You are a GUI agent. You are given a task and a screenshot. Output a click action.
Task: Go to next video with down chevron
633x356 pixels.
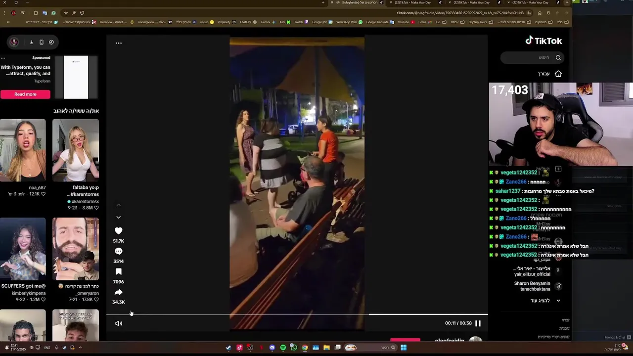pos(118,217)
